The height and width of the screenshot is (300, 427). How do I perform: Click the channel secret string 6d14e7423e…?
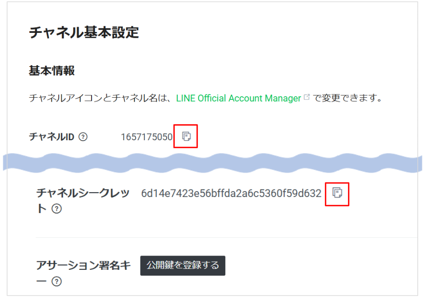231,193
